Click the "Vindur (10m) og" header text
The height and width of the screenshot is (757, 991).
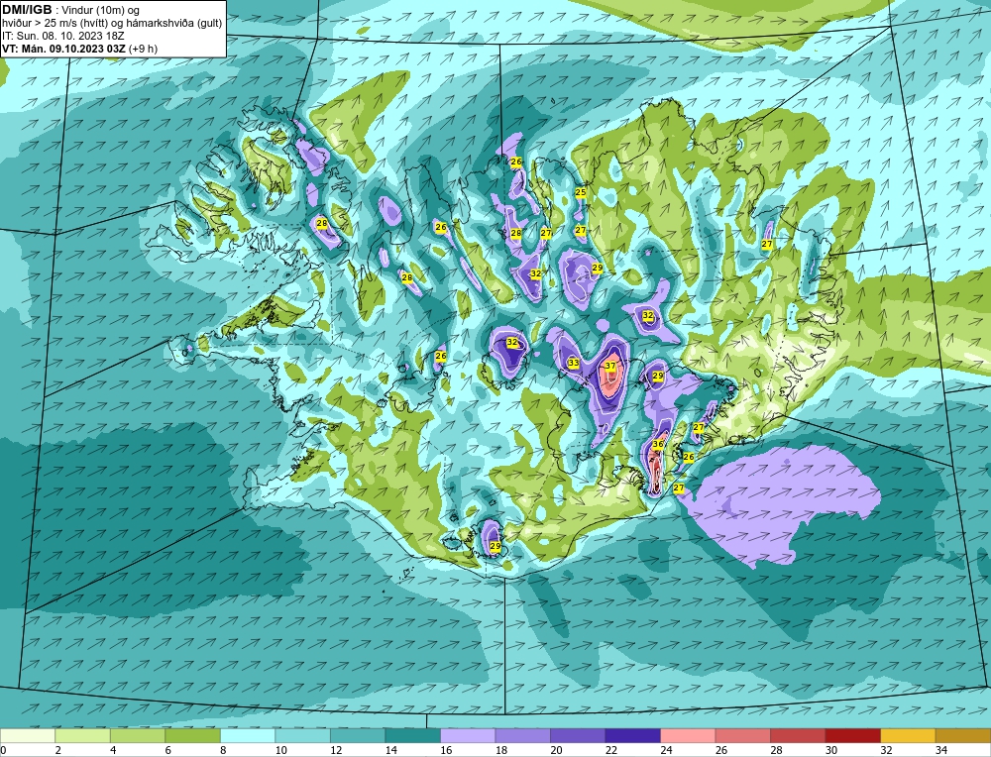(102, 10)
